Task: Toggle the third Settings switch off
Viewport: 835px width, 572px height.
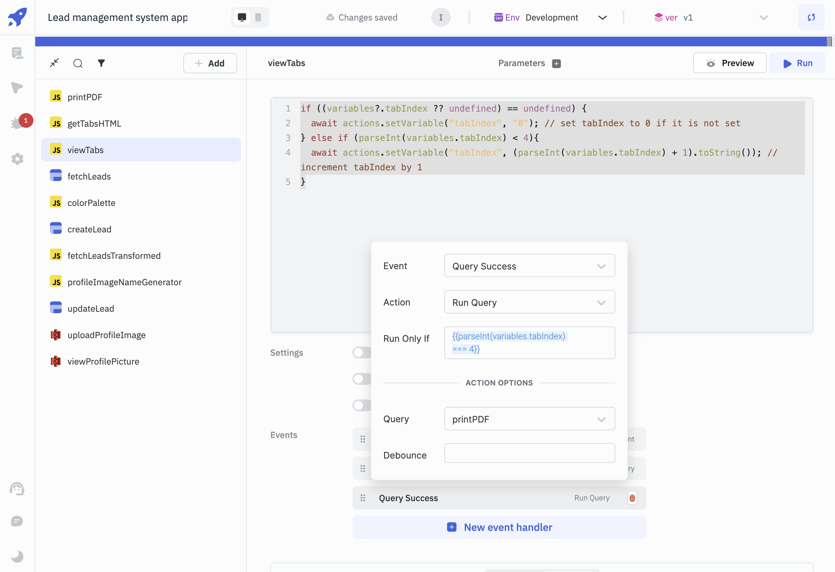Action: click(x=362, y=405)
